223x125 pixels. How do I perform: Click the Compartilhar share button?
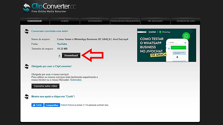click(x=52, y=105)
